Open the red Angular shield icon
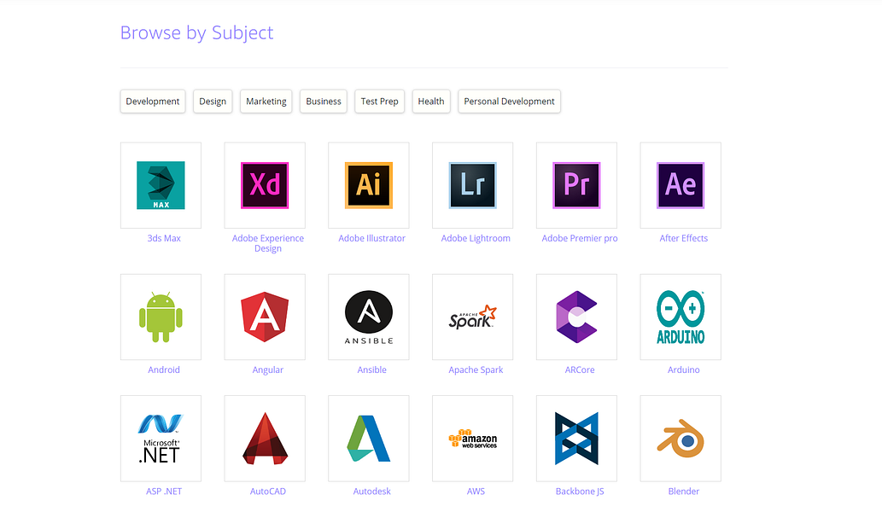Viewport: 882px width, 512px height. pos(265,317)
